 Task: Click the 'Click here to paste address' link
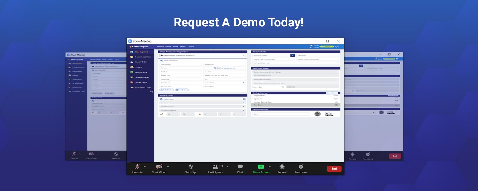click(225, 68)
